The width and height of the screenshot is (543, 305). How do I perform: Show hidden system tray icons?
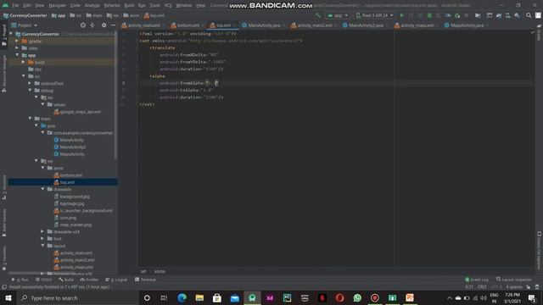(x=450, y=297)
